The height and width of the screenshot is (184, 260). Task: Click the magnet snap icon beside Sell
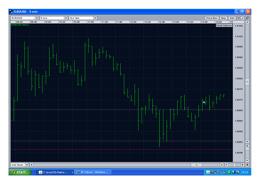(x=239, y=18)
